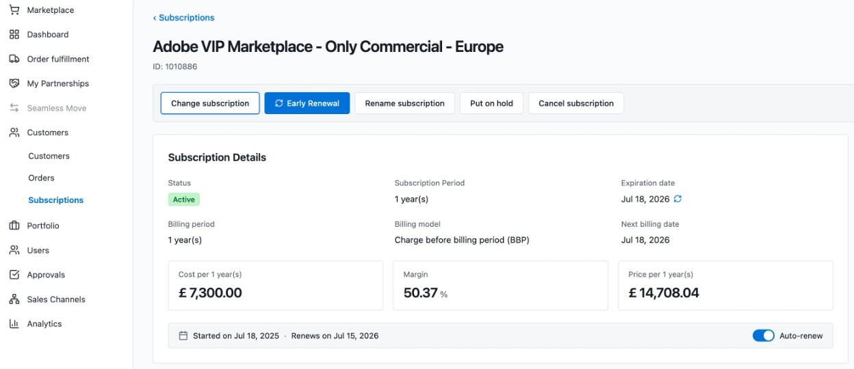Click the Put on hold button
Viewport: 854px width, 369px height.
point(491,103)
